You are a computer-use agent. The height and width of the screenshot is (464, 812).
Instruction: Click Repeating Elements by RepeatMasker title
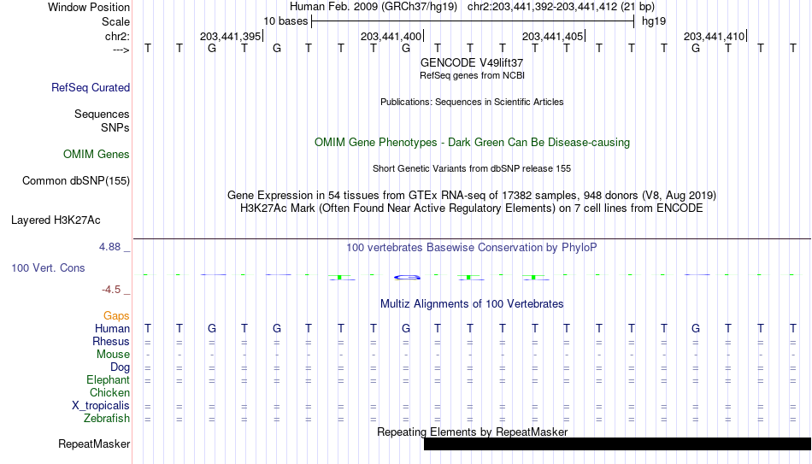(472, 432)
